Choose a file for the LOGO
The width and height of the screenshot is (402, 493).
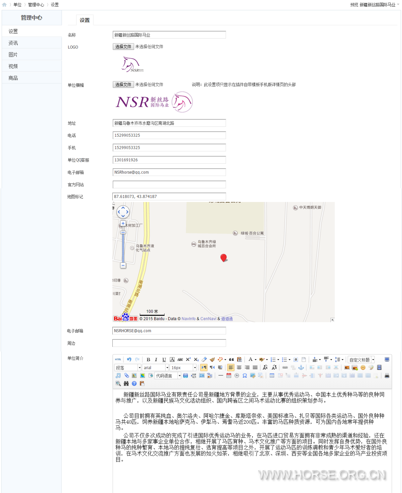(x=123, y=46)
